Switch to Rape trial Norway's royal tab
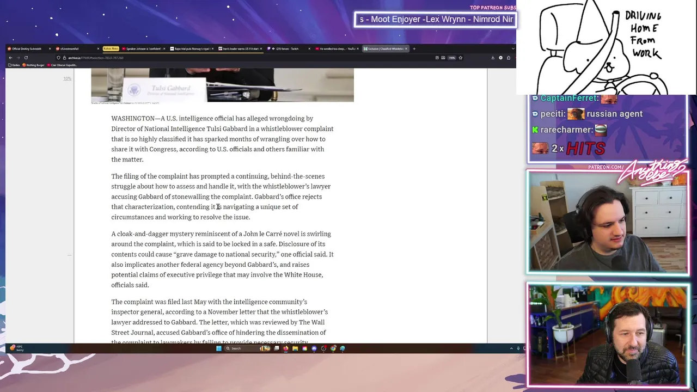 pos(191,49)
